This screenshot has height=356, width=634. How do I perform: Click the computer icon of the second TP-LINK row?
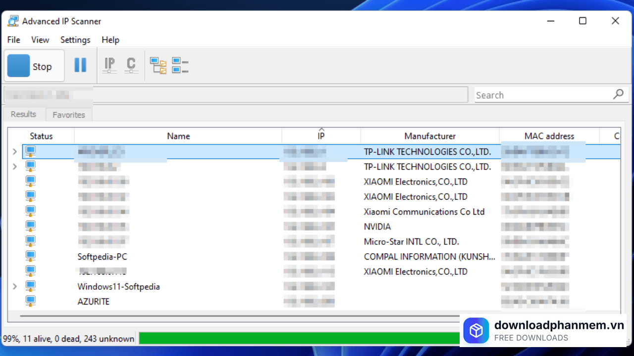(x=31, y=166)
